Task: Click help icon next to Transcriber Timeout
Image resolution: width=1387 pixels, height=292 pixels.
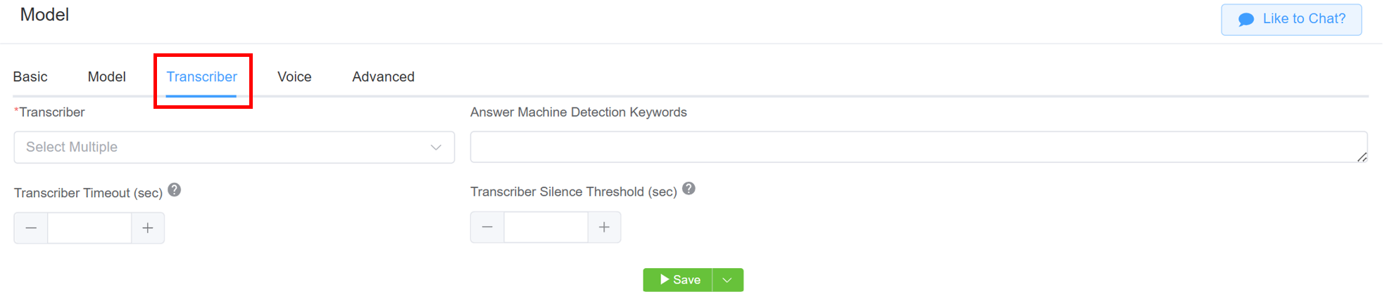Action: pyautogui.click(x=175, y=190)
